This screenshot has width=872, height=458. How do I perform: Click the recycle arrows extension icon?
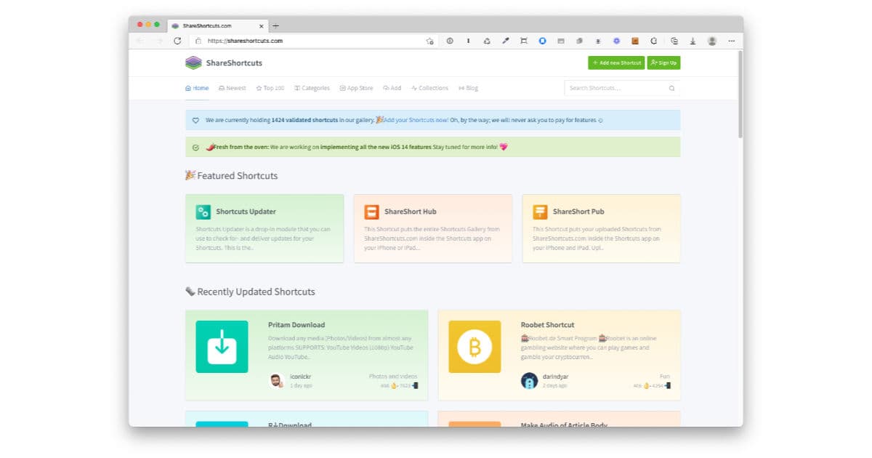pyautogui.click(x=487, y=41)
